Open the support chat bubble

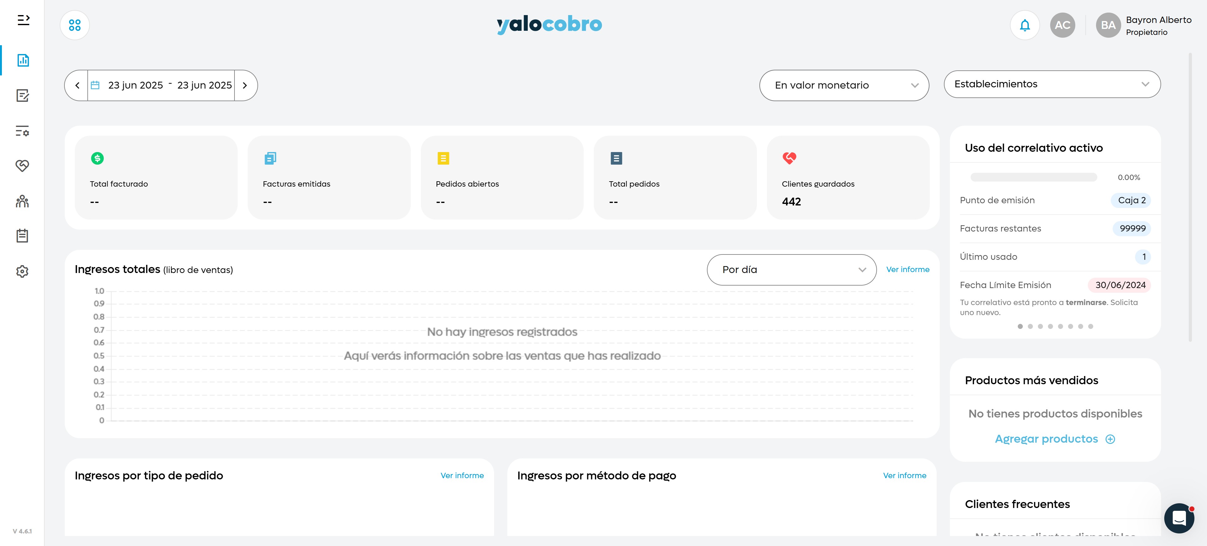point(1179,518)
